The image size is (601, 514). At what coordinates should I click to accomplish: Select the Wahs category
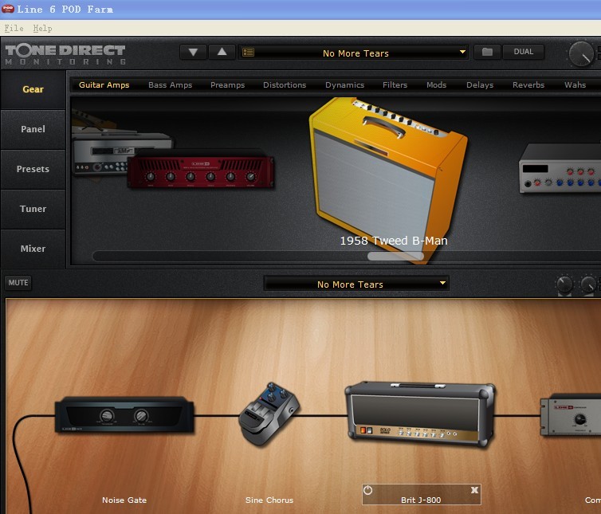click(x=575, y=85)
